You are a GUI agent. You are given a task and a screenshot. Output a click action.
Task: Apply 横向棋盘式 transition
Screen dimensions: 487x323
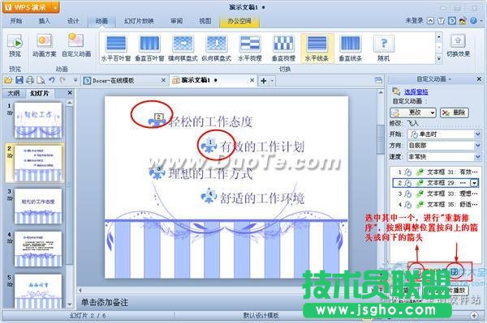[x=183, y=49]
